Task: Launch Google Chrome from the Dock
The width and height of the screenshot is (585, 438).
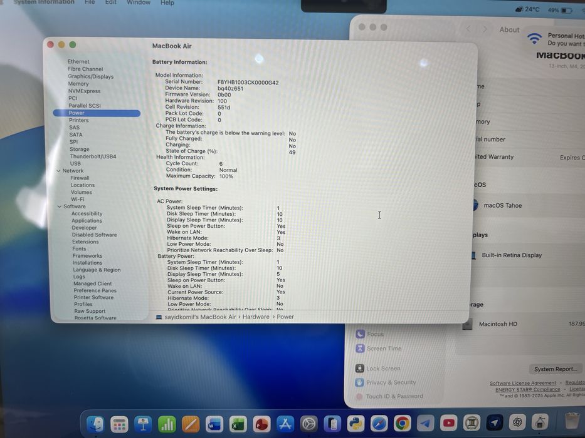Action: [x=402, y=424]
